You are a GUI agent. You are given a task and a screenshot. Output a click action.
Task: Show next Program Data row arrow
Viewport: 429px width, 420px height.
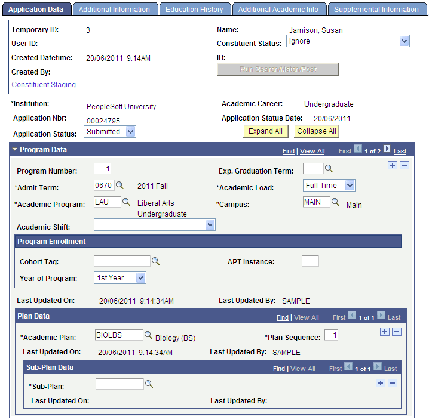click(387, 149)
